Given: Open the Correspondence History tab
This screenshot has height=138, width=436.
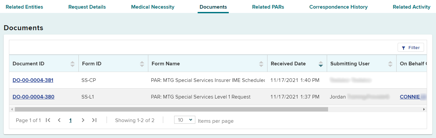Looking at the screenshot, I should pyautogui.click(x=338, y=7).
